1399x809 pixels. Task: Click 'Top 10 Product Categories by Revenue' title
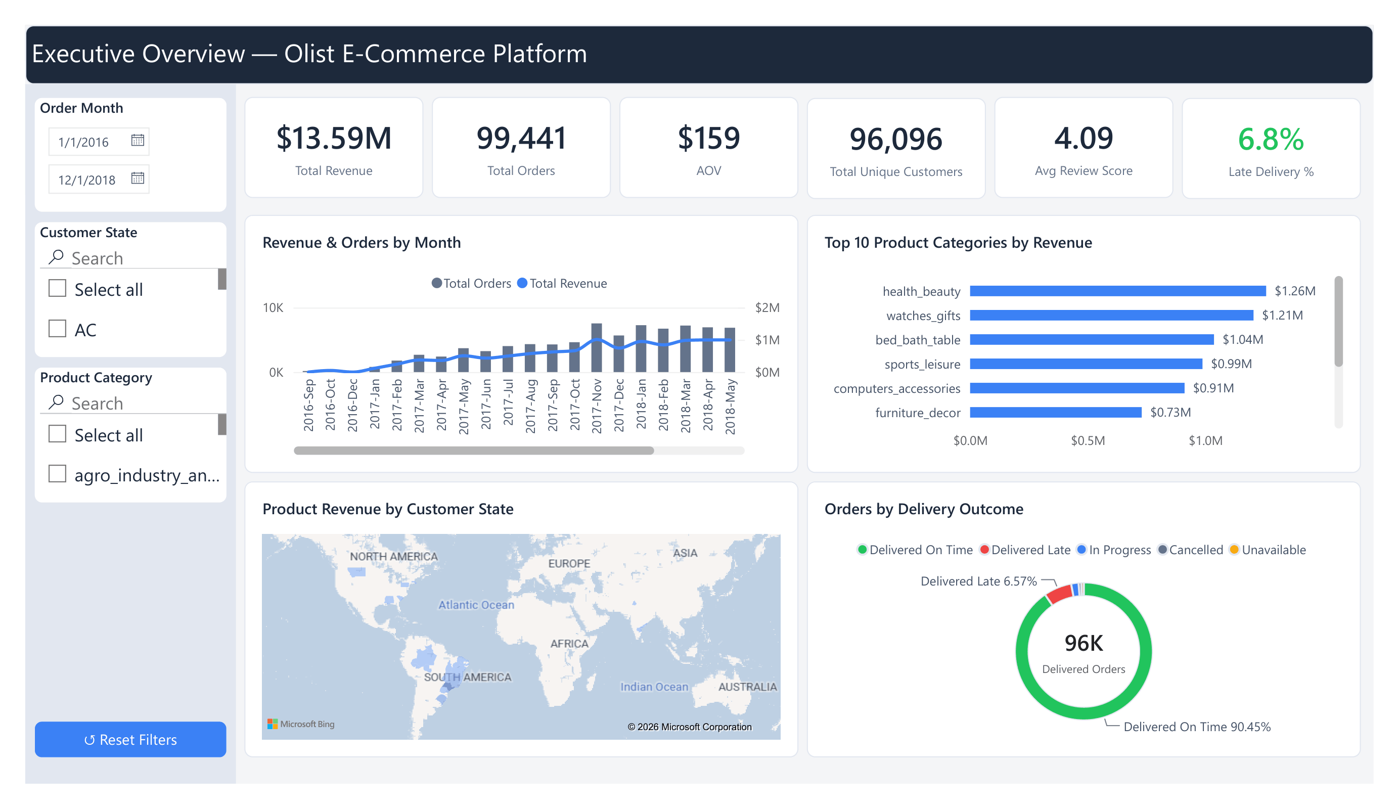click(x=958, y=243)
